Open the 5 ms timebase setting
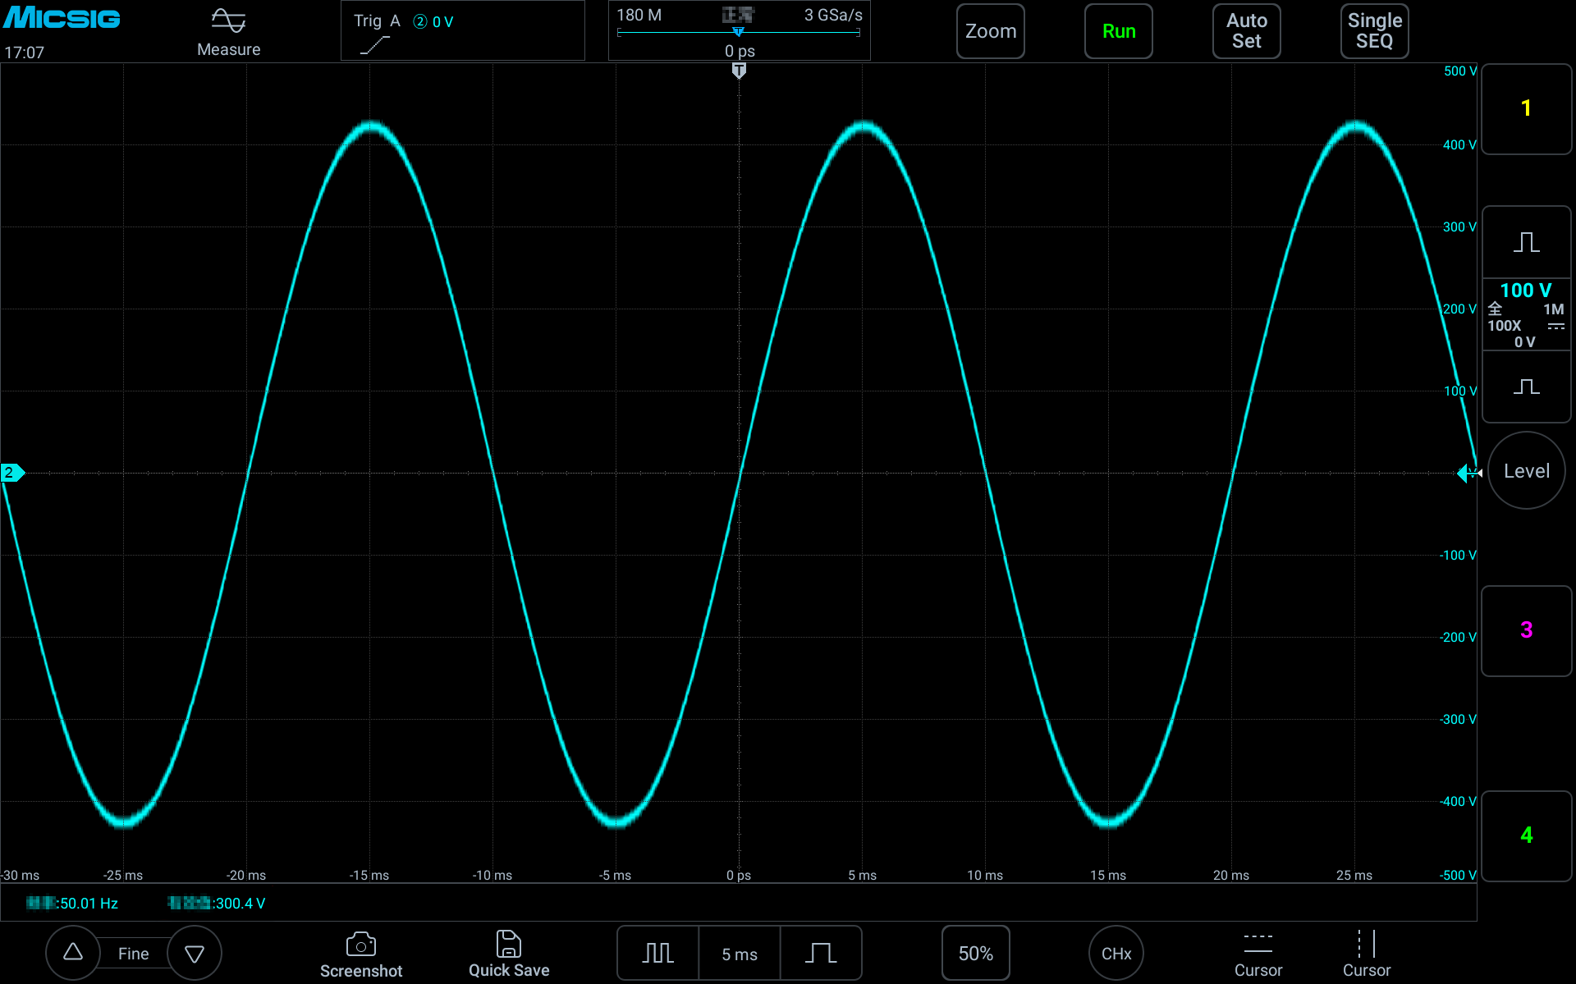Screen dimensions: 1576x984 pyautogui.click(x=738, y=953)
